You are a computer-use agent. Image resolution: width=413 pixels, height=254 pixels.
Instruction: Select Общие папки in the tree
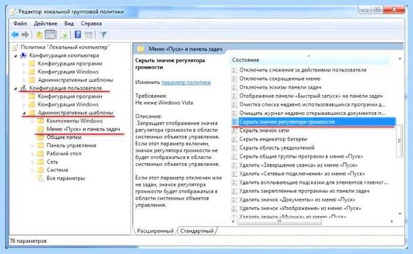pos(64,137)
